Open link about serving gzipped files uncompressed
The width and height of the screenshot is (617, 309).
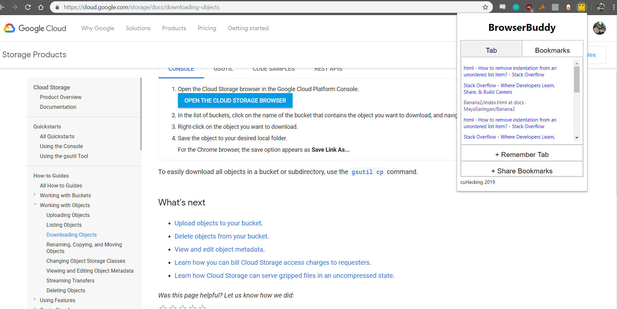284,276
